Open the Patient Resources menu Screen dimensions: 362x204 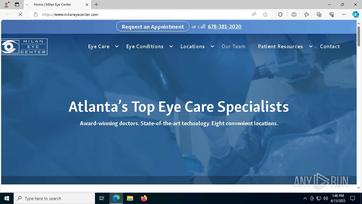280,46
